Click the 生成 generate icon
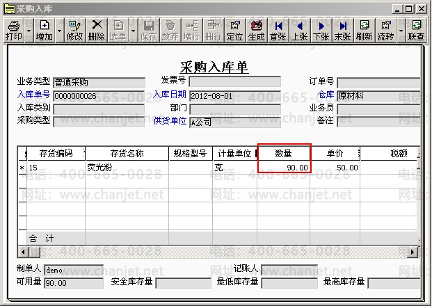Image resolution: width=432 pixels, height=306 pixels. (257, 31)
